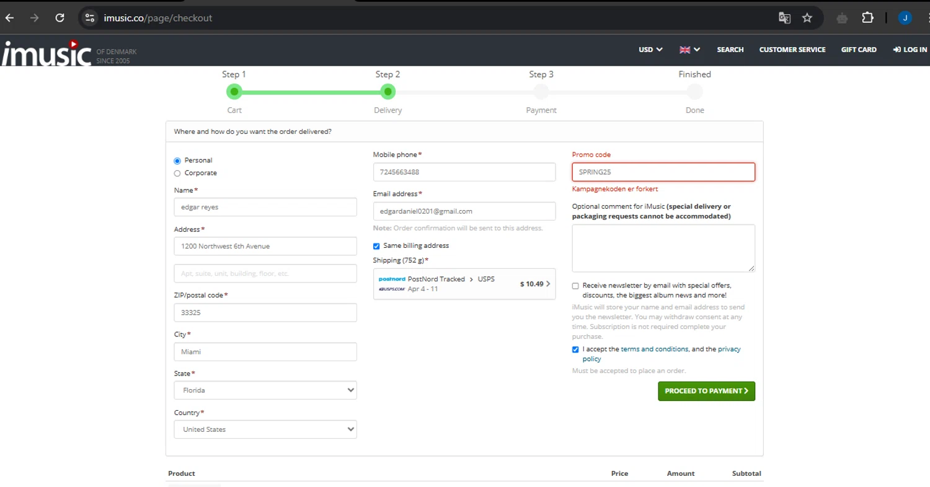This screenshot has width=930, height=487.
Task: Click the browser back arrow
Action: click(10, 18)
